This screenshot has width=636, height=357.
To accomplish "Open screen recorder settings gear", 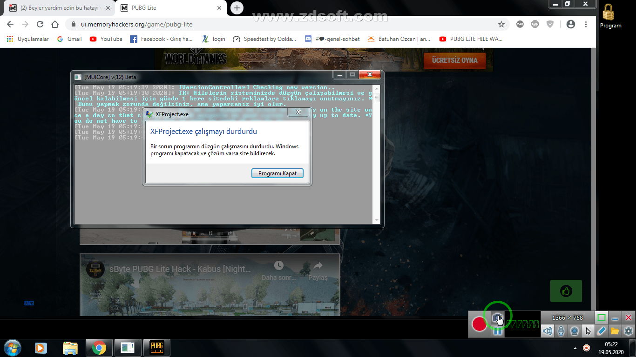I will (629, 331).
